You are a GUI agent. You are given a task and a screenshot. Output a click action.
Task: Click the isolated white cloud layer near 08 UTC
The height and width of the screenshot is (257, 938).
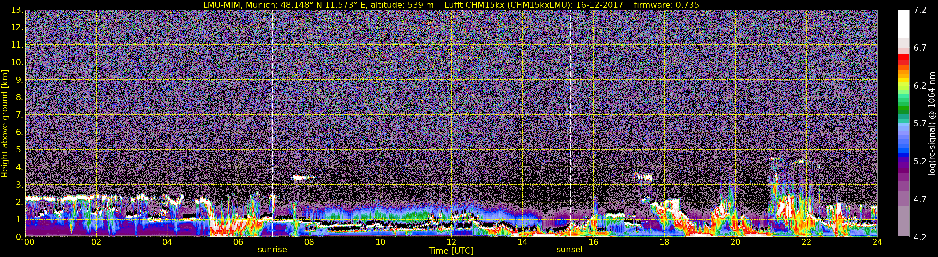click(303, 178)
